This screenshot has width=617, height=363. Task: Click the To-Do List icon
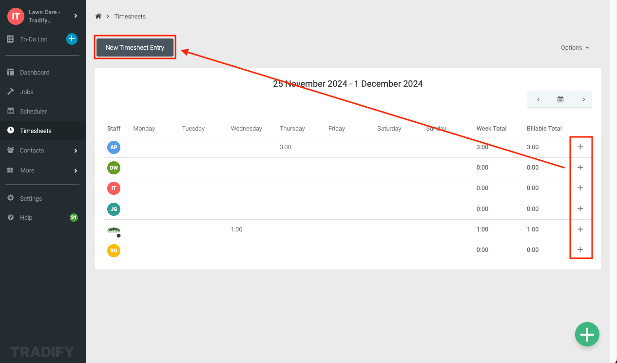point(10,39)
